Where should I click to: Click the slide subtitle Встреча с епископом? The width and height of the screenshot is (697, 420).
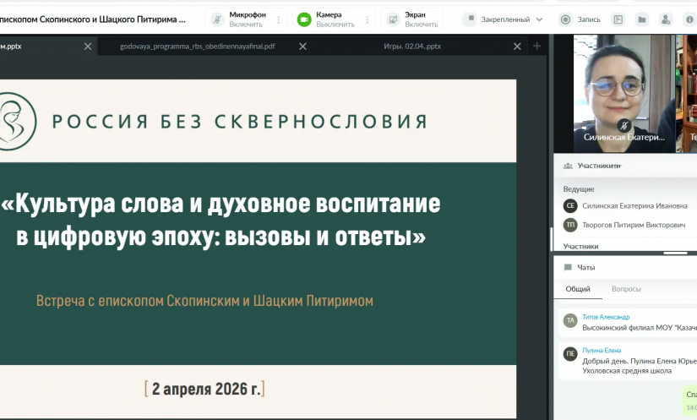coord(204,301)
